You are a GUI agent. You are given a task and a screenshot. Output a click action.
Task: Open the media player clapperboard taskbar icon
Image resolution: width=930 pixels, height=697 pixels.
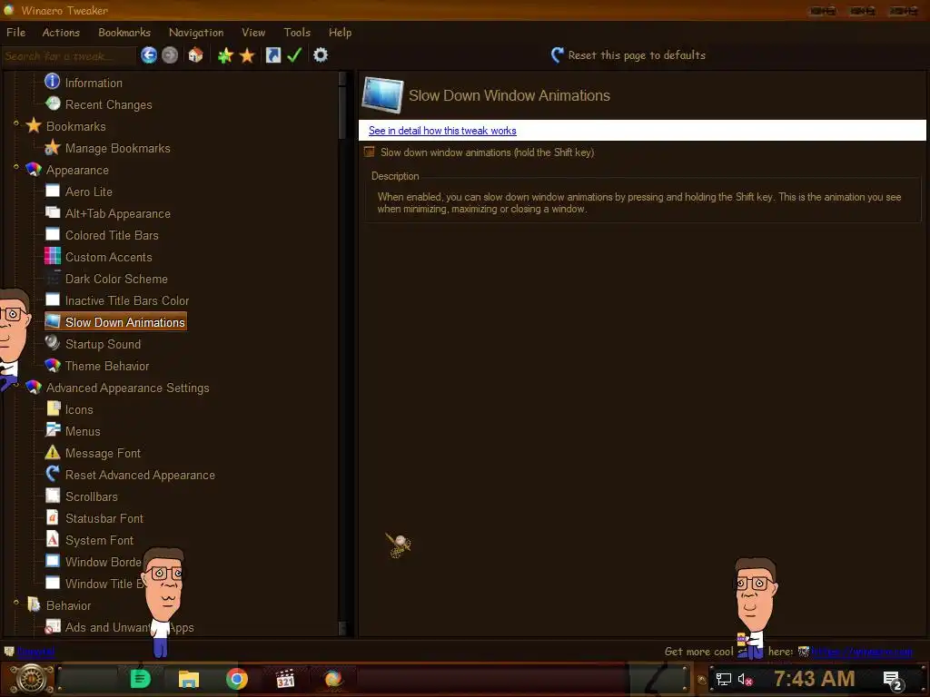(285, 679)
